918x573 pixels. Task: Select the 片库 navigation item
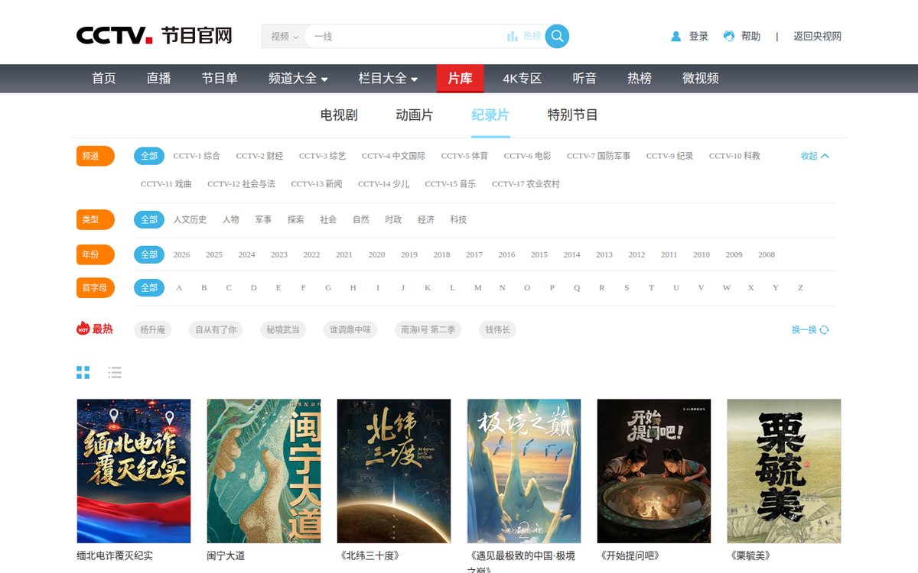pyautogui.click(x=460, y=79)
